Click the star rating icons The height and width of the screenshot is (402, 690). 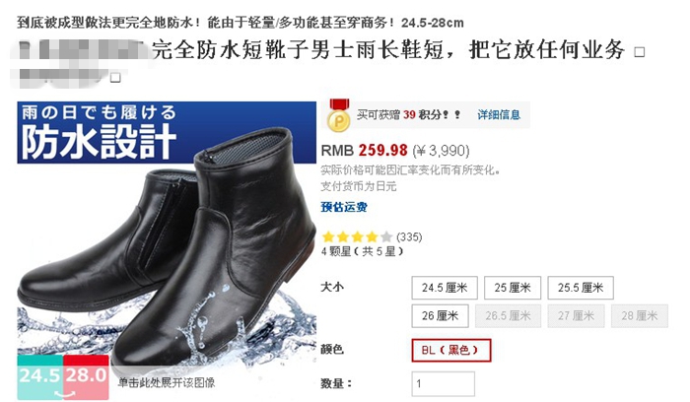[x=357, y=237]
